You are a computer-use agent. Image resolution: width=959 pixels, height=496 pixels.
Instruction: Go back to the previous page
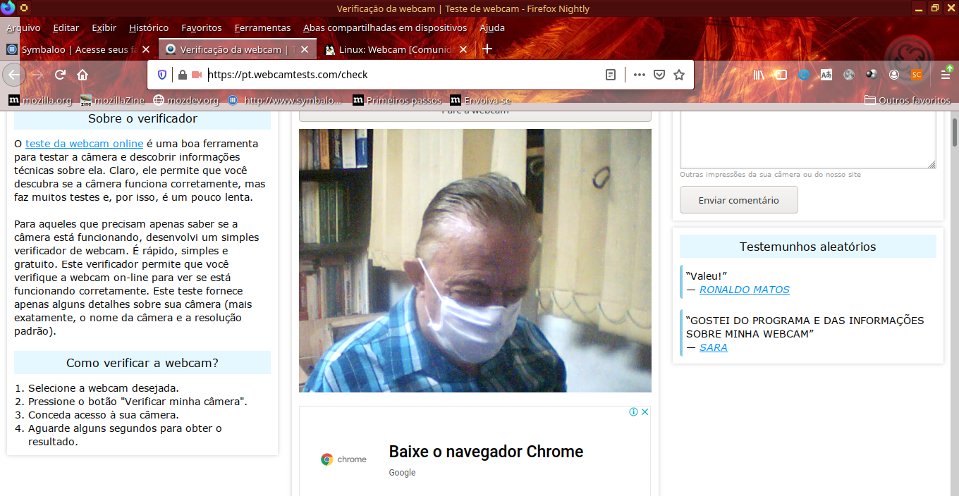pos(13,75)
